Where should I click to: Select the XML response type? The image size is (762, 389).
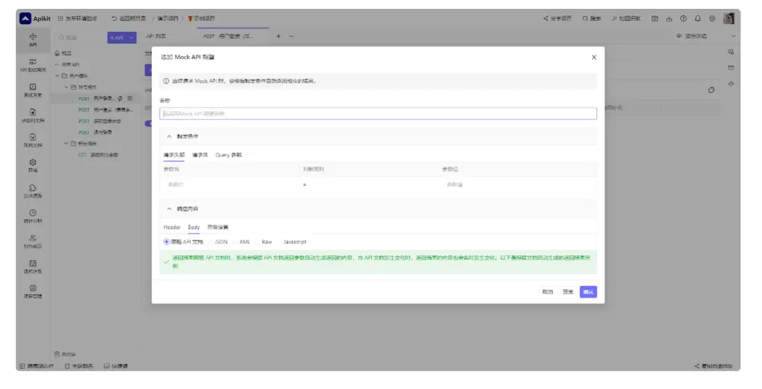[244, 241]
